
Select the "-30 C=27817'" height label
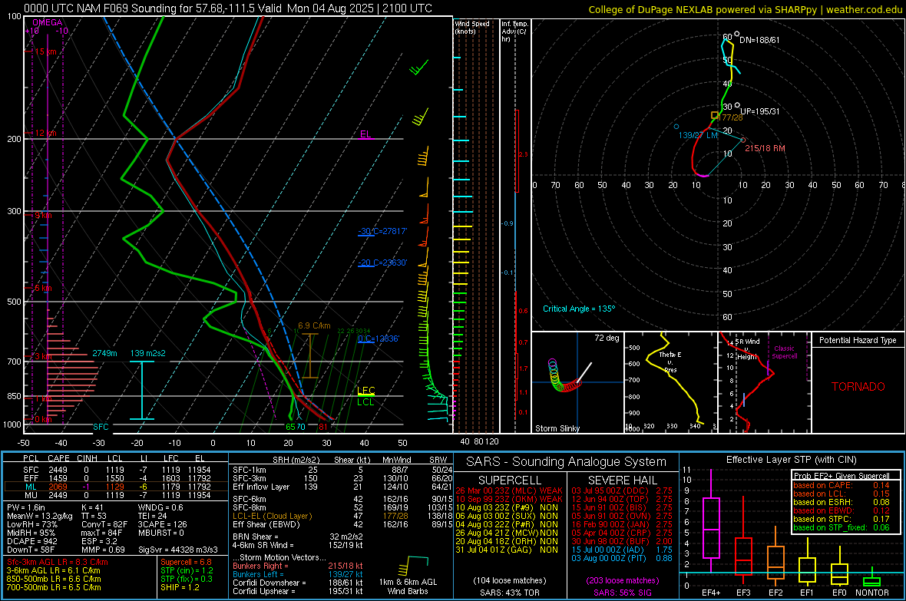tap(382, 231)
